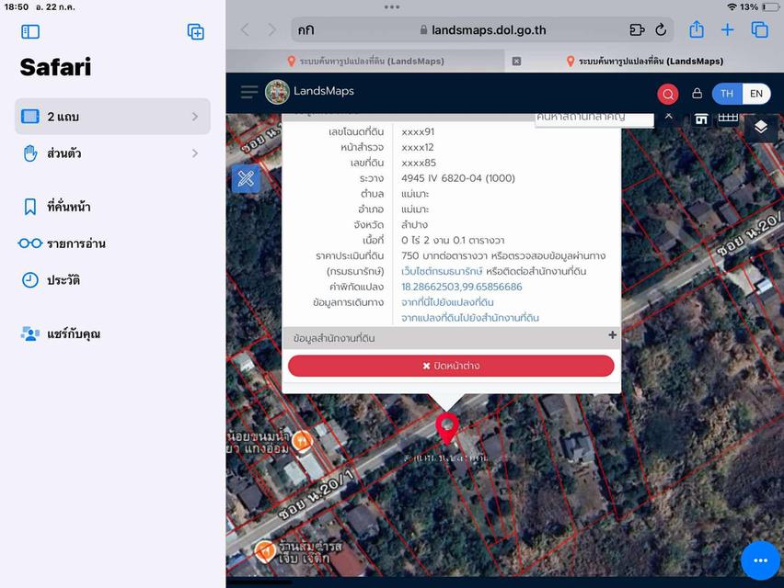This screenshot has height=588, width=784.
Task: Reload the page
Action: [661, 30]
